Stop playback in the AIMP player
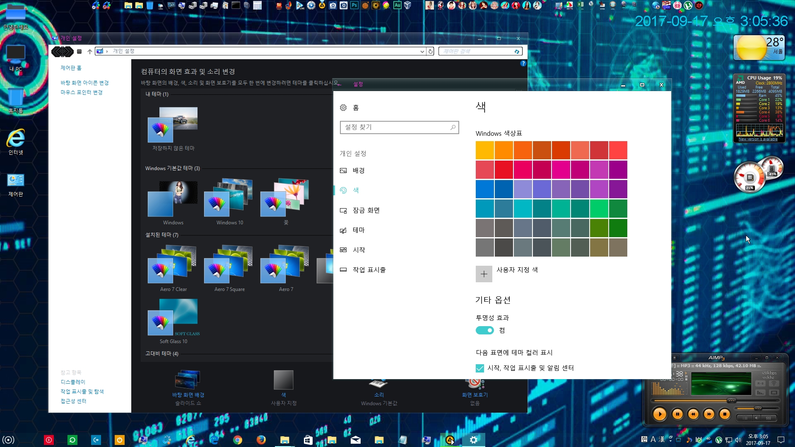Screen dimensions: 795x447 click(725, 414)
